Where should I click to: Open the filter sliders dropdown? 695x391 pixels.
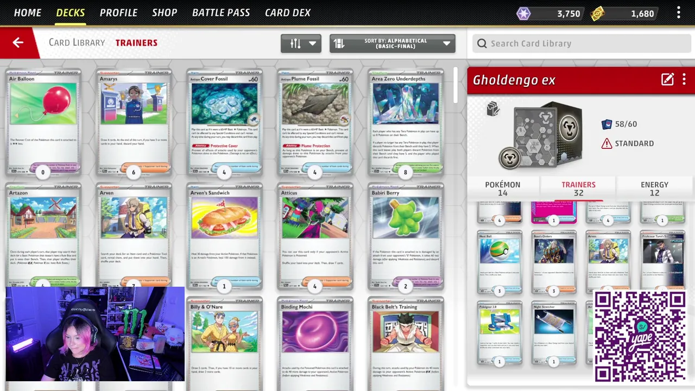pyautogui.click(x=301, y=43)
